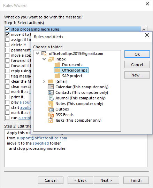Screen dimensions: 153x188
Task: Click the action list scroll-up arrow
Action: [x=144, y=30]
